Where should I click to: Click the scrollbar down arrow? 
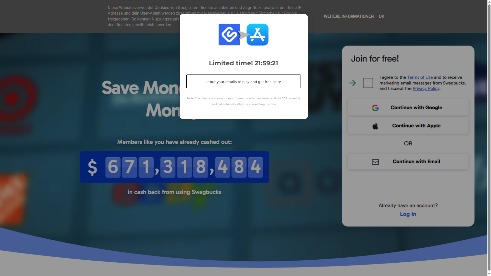click(x=489, y=274)
